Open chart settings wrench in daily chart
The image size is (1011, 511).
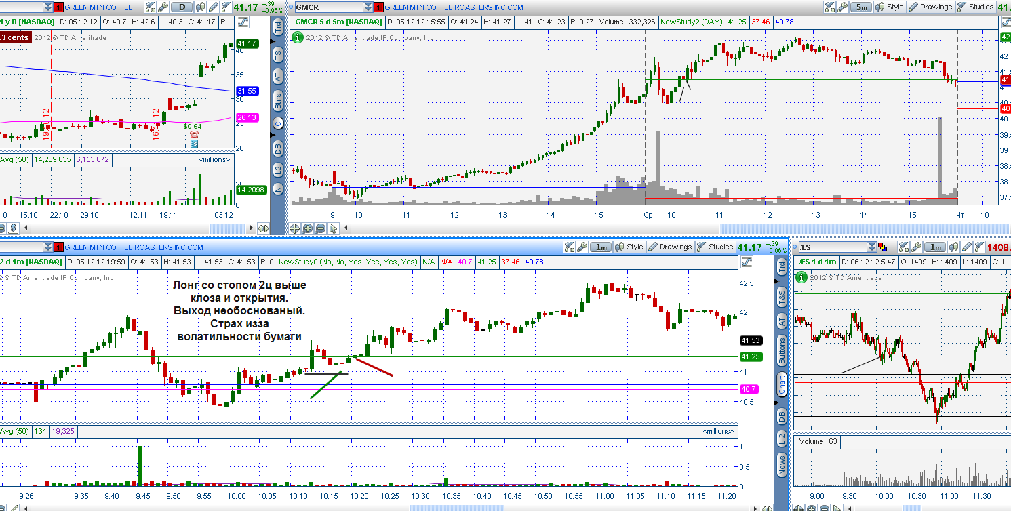click(163, 7)
